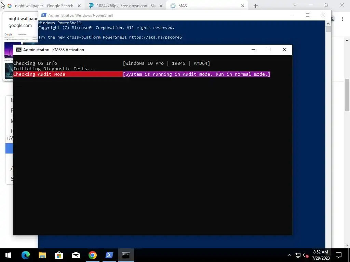Open a new browser tab
The width and height of the screenshot is (350, 262).
click(x=256, y=6)
